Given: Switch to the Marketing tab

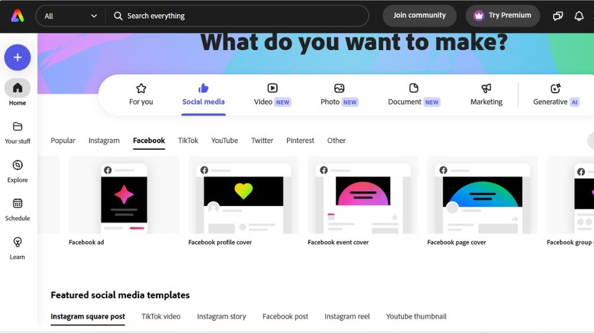Looking at the screenshot, I should (x=486, y=95).
